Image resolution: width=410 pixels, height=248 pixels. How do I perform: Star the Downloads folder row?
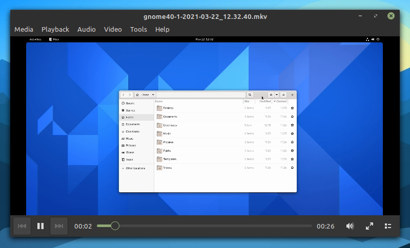(292, 125)
